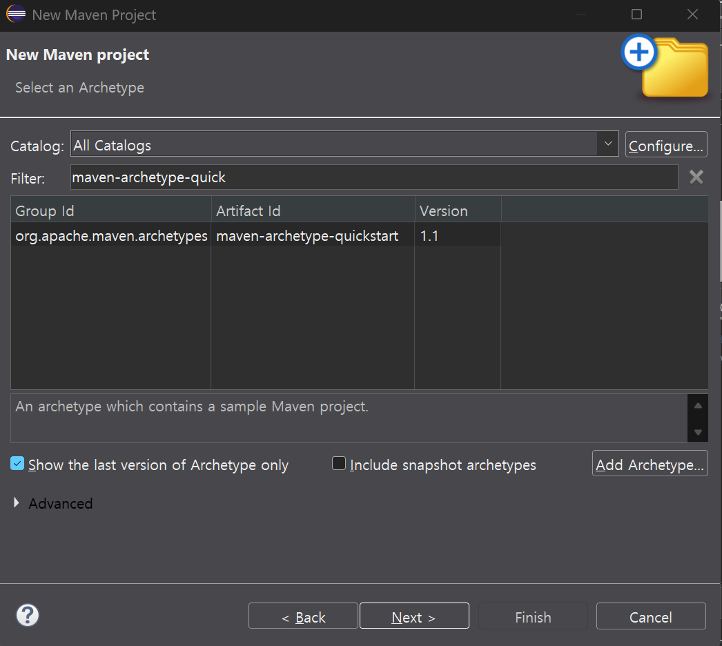The image size is (722, 646).
Task: Cancel the Maven project wizard
Action: 651,616
